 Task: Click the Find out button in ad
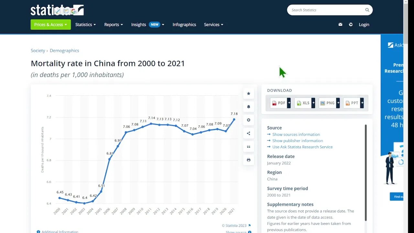[397, 196]
